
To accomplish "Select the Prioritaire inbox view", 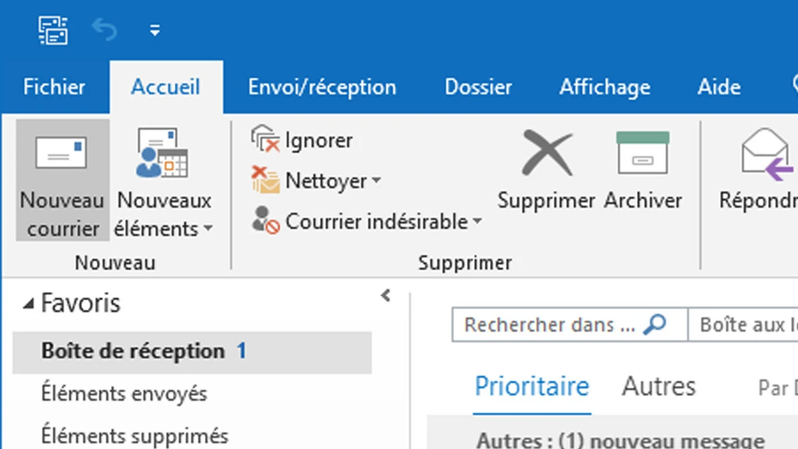I will click(x=531, y=386).
